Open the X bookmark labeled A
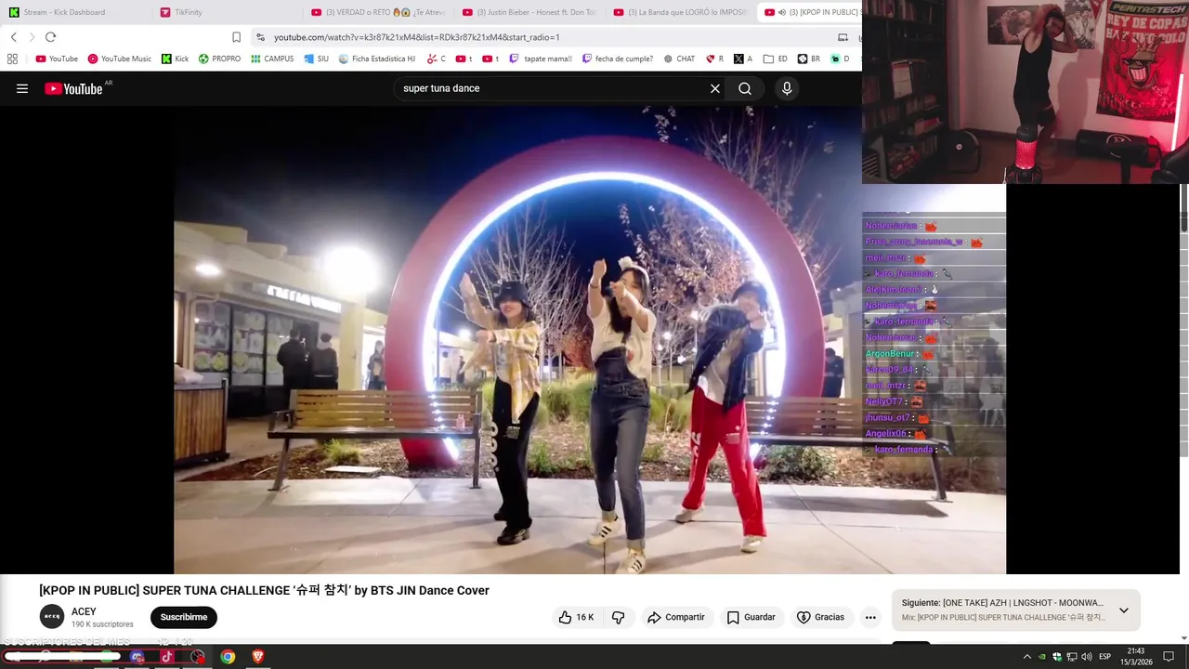Image resolution: width=1189 pixels, height=669 pixels. point(743,59)
